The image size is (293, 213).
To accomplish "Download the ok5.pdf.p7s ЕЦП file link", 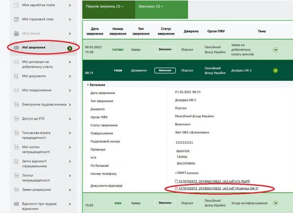I will click(214, 181).
